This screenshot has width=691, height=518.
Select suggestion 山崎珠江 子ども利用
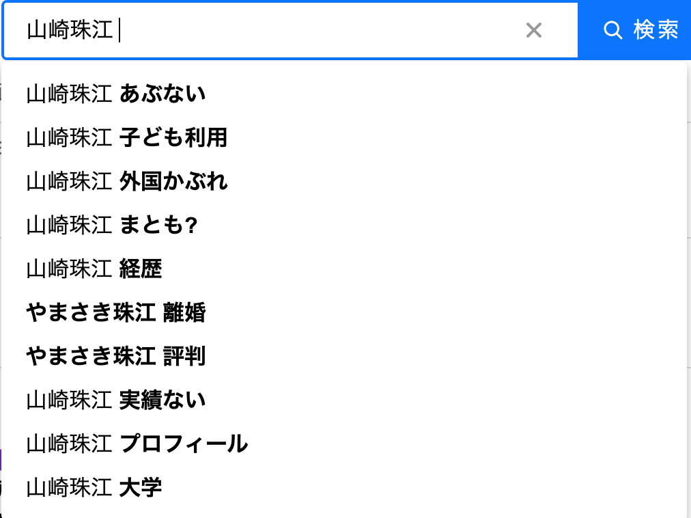(344, 137)
